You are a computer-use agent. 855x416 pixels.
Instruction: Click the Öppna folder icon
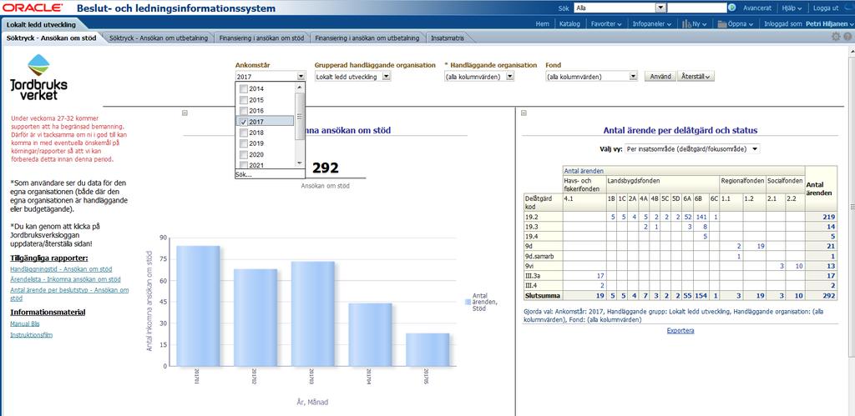coord(722,24)
